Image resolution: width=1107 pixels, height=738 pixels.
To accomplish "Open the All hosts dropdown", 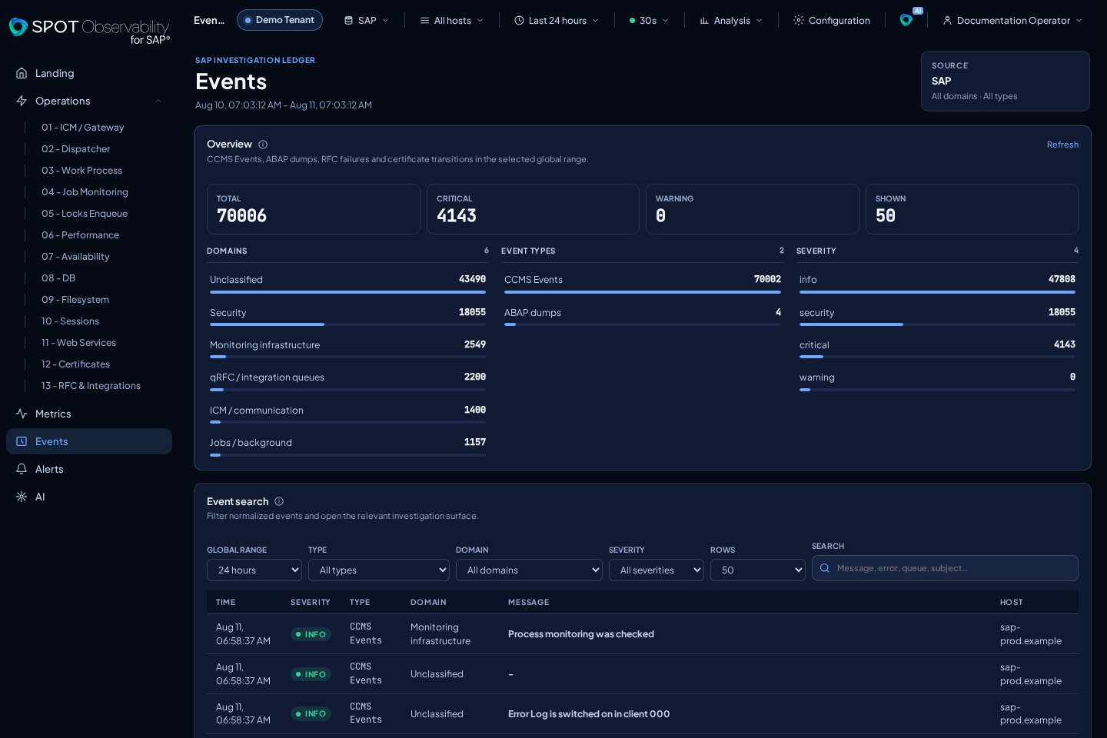I will 451,20.
